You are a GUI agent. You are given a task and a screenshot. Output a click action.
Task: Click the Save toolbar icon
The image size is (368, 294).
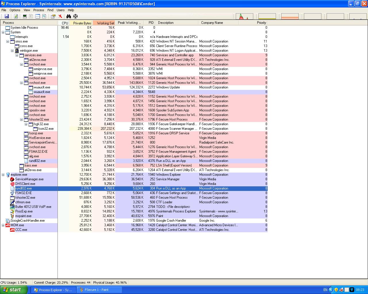point(7,16)
